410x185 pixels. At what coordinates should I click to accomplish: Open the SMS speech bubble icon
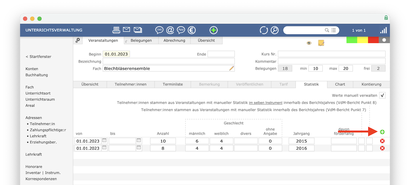[x=159, y=30]
